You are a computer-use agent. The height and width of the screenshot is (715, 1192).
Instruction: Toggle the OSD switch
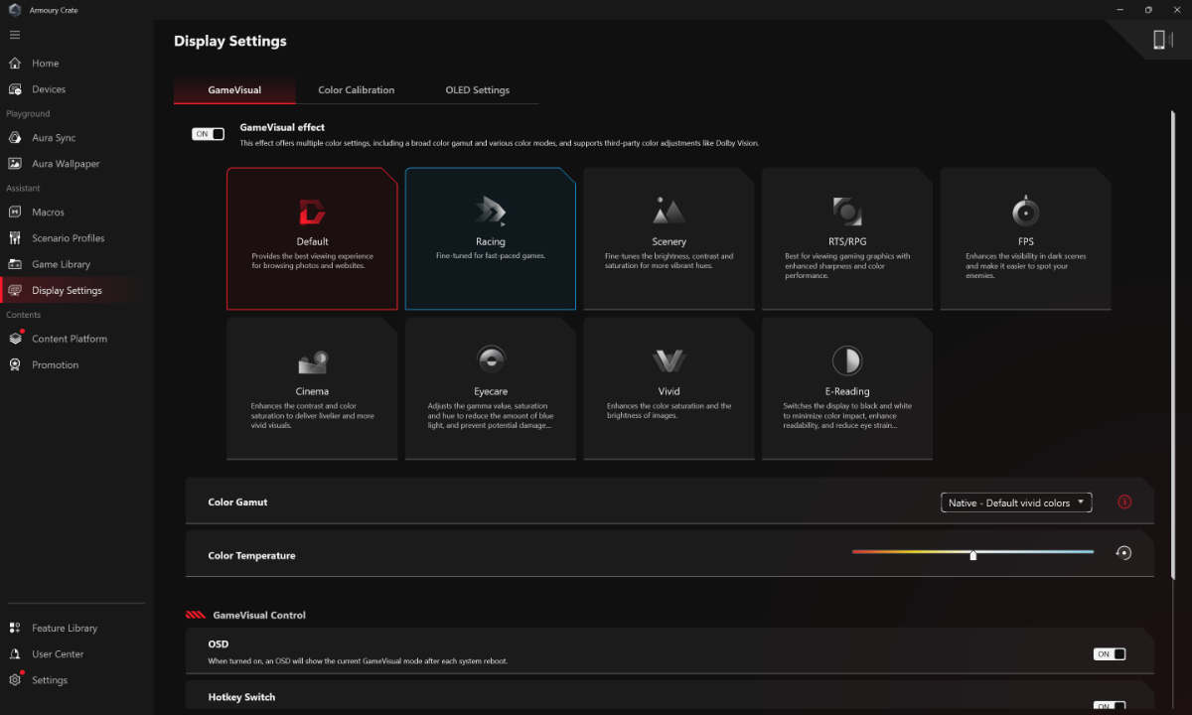pos(1110,654)
